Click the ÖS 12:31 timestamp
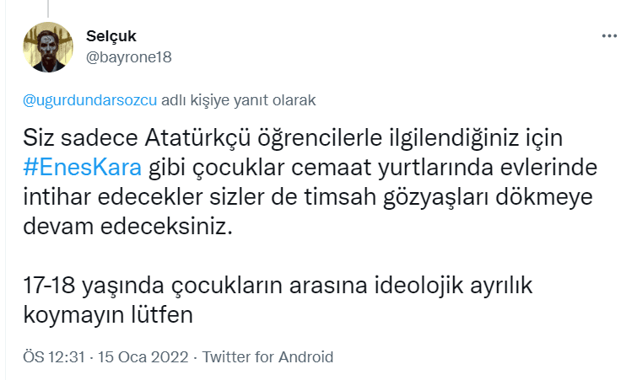This screenshot has height=380, width=637. [x=54, y=356]
